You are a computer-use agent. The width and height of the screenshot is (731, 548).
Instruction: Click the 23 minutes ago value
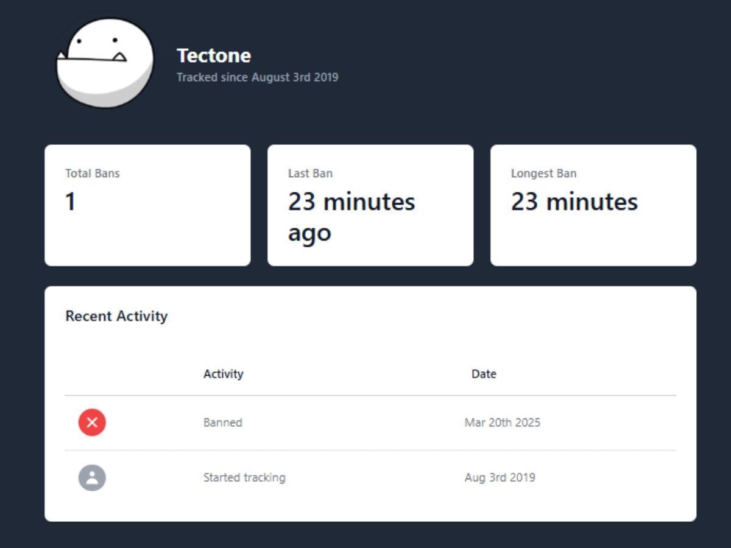click(x=352, y=216)
